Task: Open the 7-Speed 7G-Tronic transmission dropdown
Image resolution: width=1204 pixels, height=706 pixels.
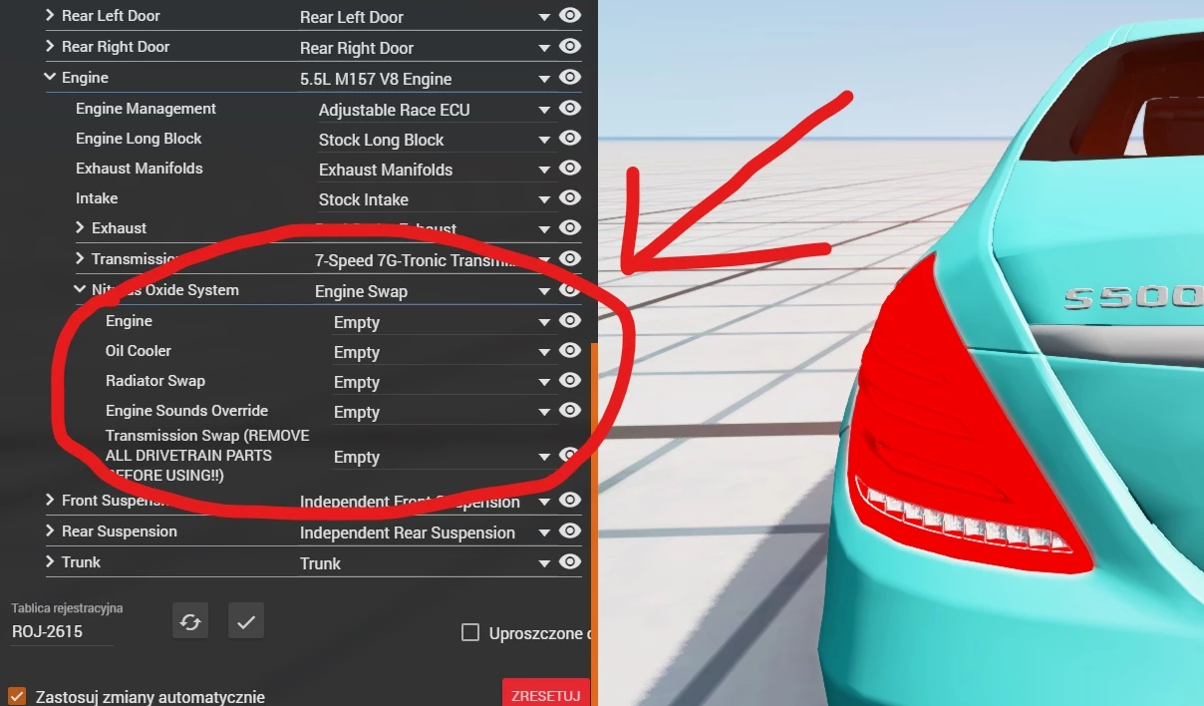Action: 543,258
